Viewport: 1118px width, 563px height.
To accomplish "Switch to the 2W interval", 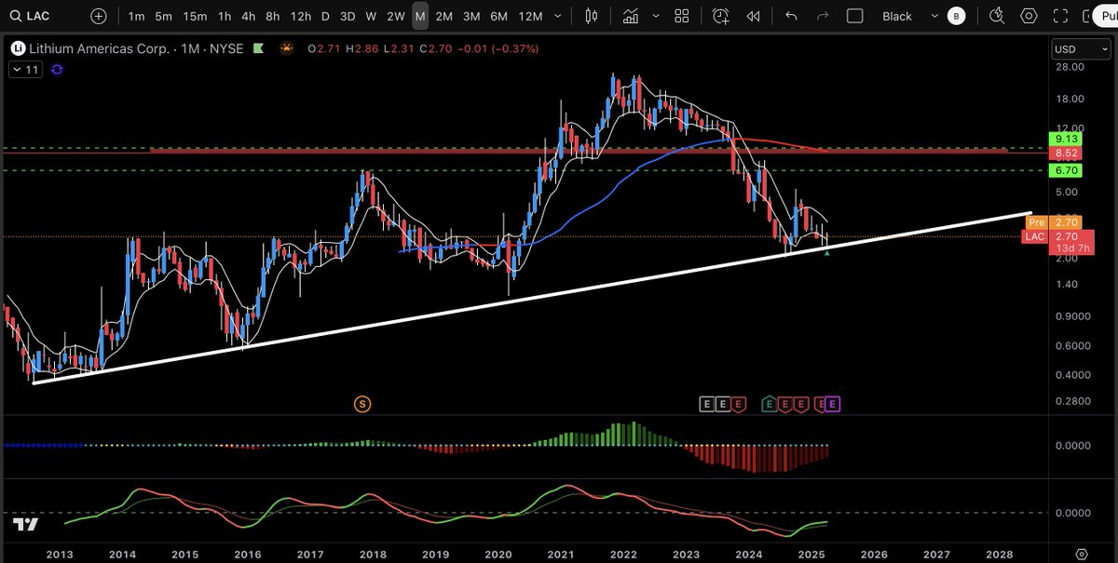I will pos(395,16).
